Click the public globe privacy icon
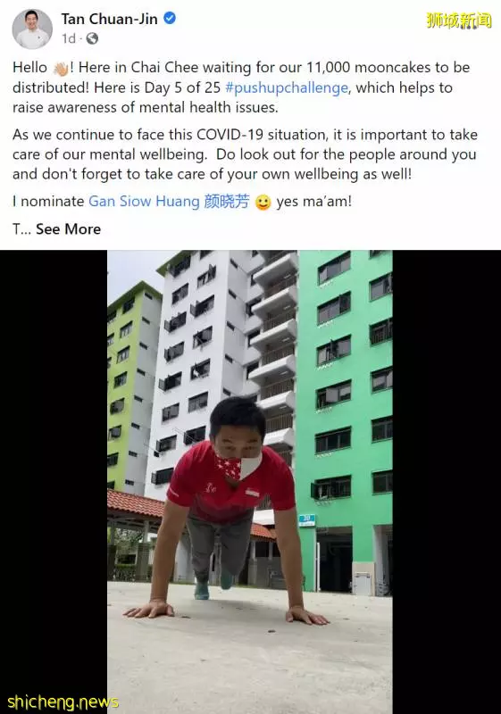Image resolution: width=501 pixels, height=714 pixels. point(92,38)
